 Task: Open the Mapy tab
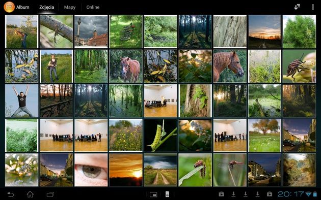click(70, 7)
